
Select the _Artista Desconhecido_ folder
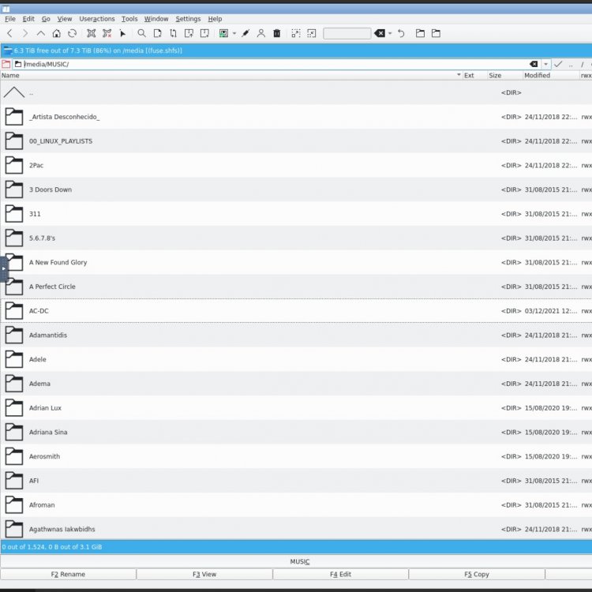point(296,117)
